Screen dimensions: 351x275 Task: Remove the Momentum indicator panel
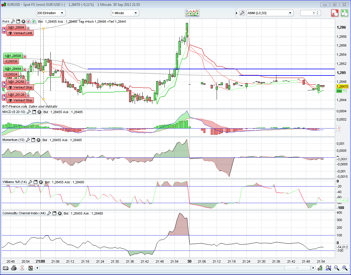point(39,140)
